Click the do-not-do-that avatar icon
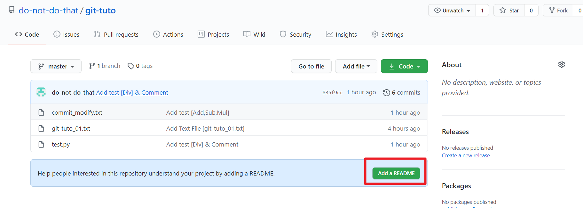This screenshot has height=208, width=583. point(41,92)
